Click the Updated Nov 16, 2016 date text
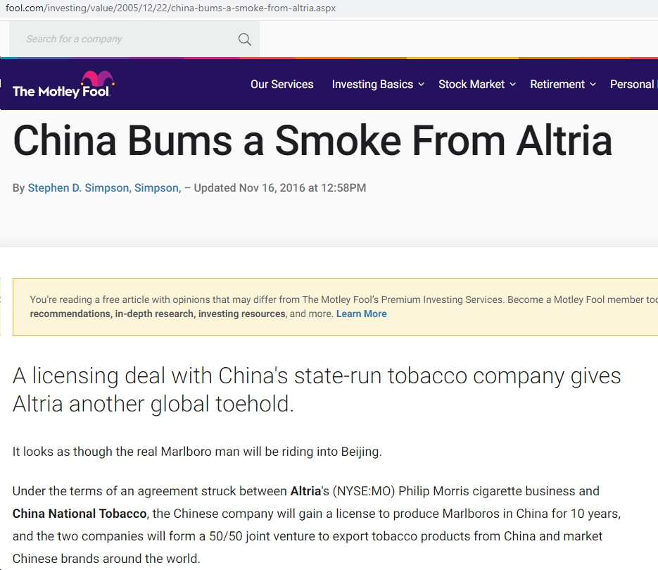The width and height of the screenshot is (658, 570). [x=279, y=187]
